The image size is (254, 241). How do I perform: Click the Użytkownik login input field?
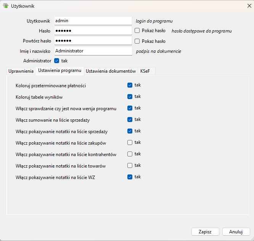point(93,21)
